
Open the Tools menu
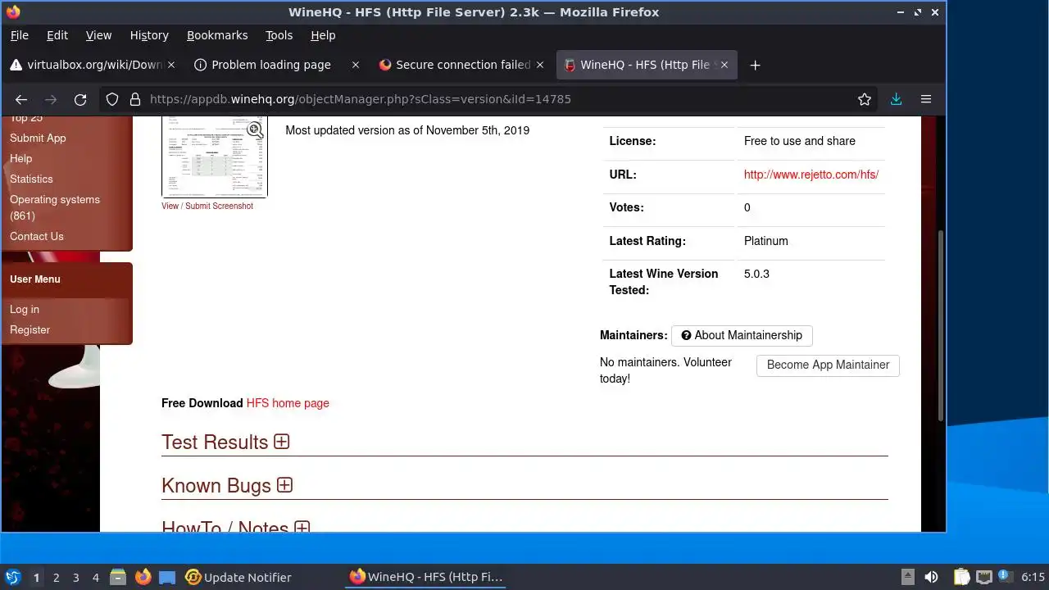pos(279,35)
